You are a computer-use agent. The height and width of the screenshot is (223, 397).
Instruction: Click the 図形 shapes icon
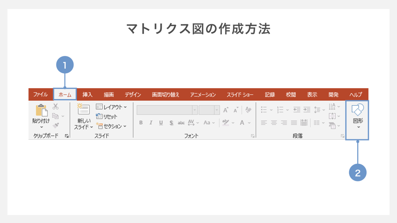tap(358, 110)
